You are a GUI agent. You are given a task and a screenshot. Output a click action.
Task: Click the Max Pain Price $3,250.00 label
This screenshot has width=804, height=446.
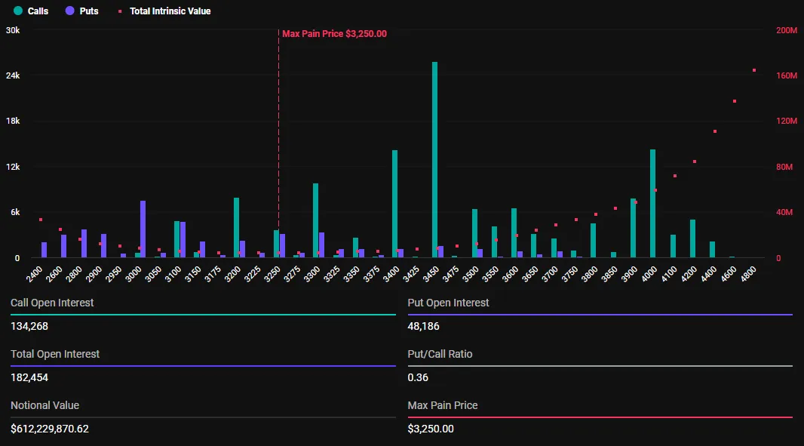(333, 34)
